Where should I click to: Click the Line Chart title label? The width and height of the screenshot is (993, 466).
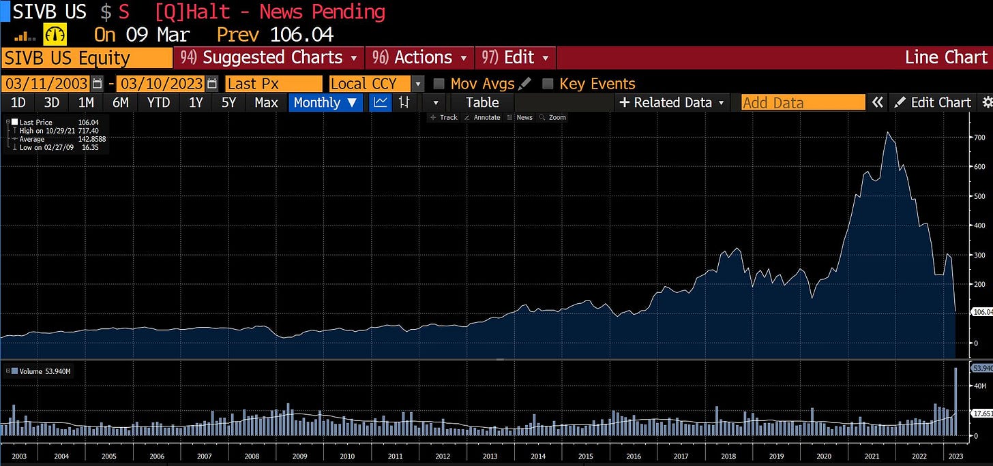click(946, 57)
